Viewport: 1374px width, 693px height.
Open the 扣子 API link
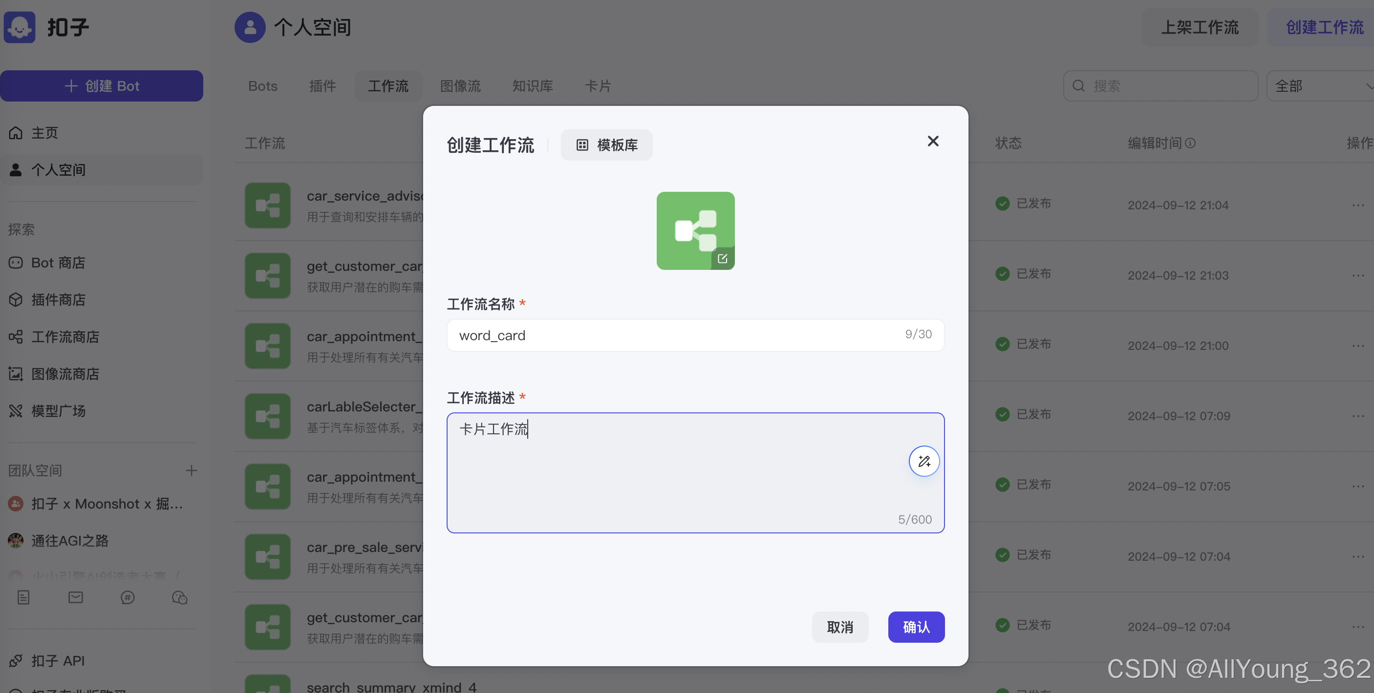point(58,660)
